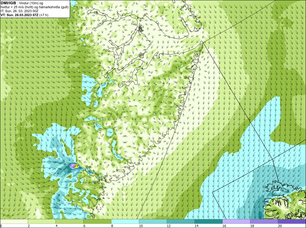Click the 0–2 m/s pale legend swatch
Viewport: 306px width, 228px height.
[14, 222]
